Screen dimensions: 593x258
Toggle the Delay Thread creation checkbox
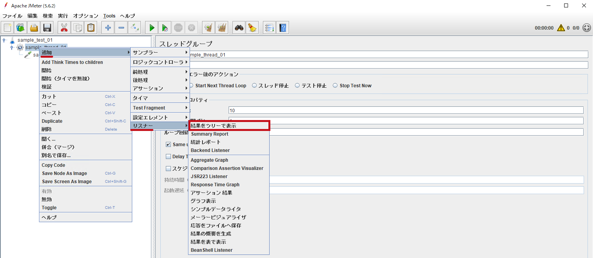click(169, 156)
